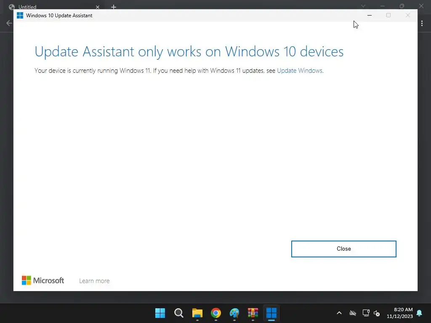Open File Explorer from the taskbar
The height and width of the screenshot is (323, 431).
(x=197, y=313)
